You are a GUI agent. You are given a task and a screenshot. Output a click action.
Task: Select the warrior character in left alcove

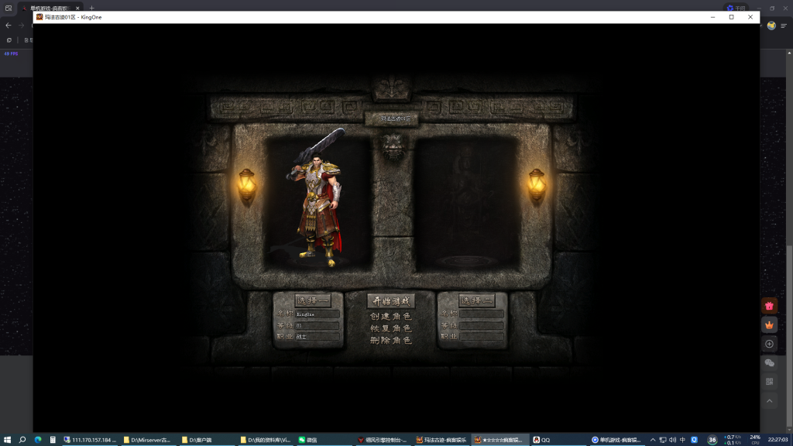pyautogui.click(x=318, y=200)
